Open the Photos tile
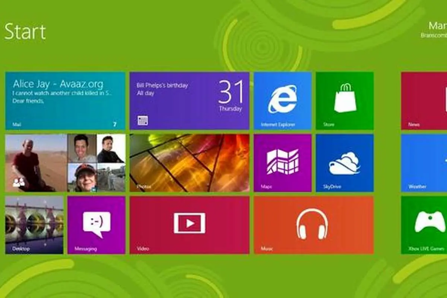Viewport: 447px width, 298px height. pos(190,163)
